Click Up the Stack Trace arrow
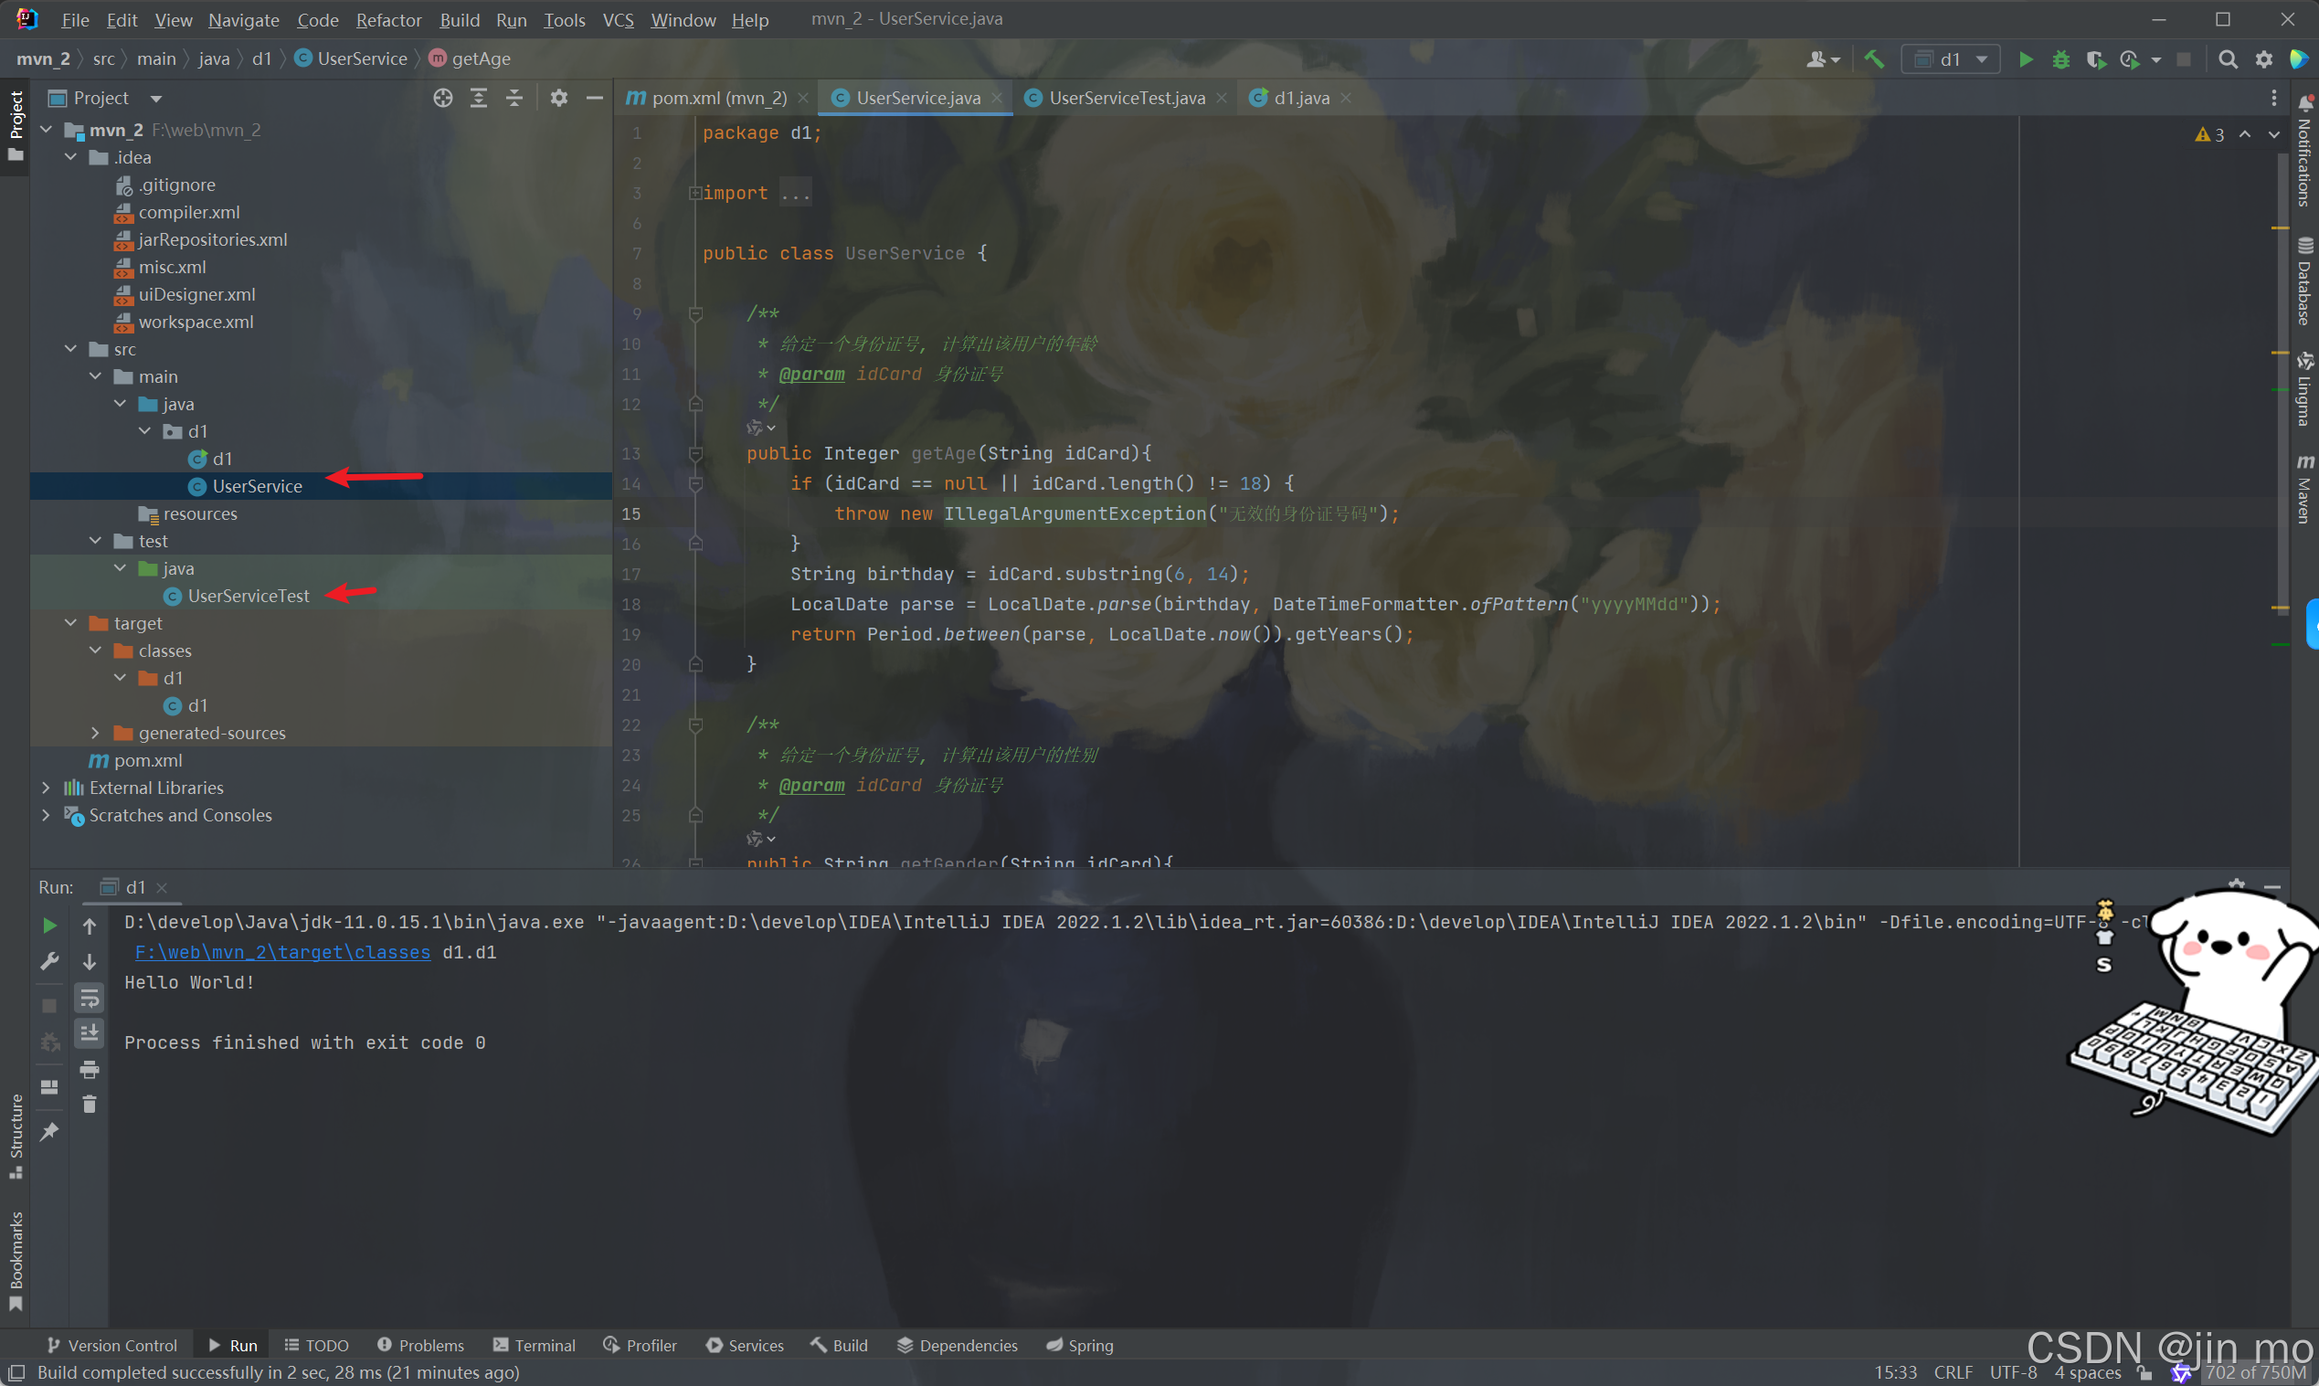The image size is (2319, 1386). click(90, 926)
